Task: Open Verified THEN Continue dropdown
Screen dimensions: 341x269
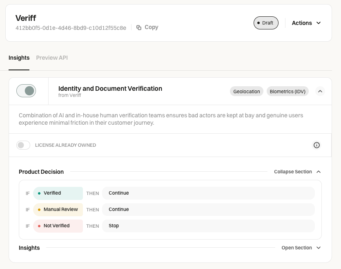Action: (208, 193)
